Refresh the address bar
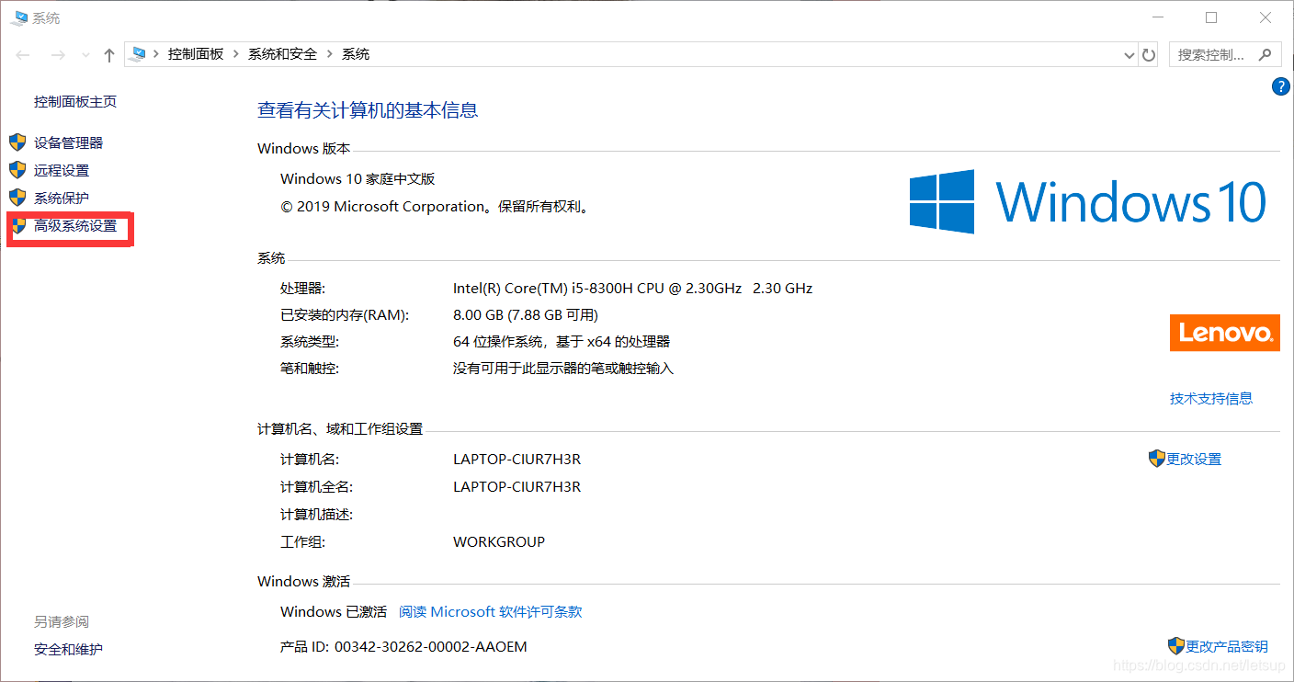 [x=1149, y=55]
